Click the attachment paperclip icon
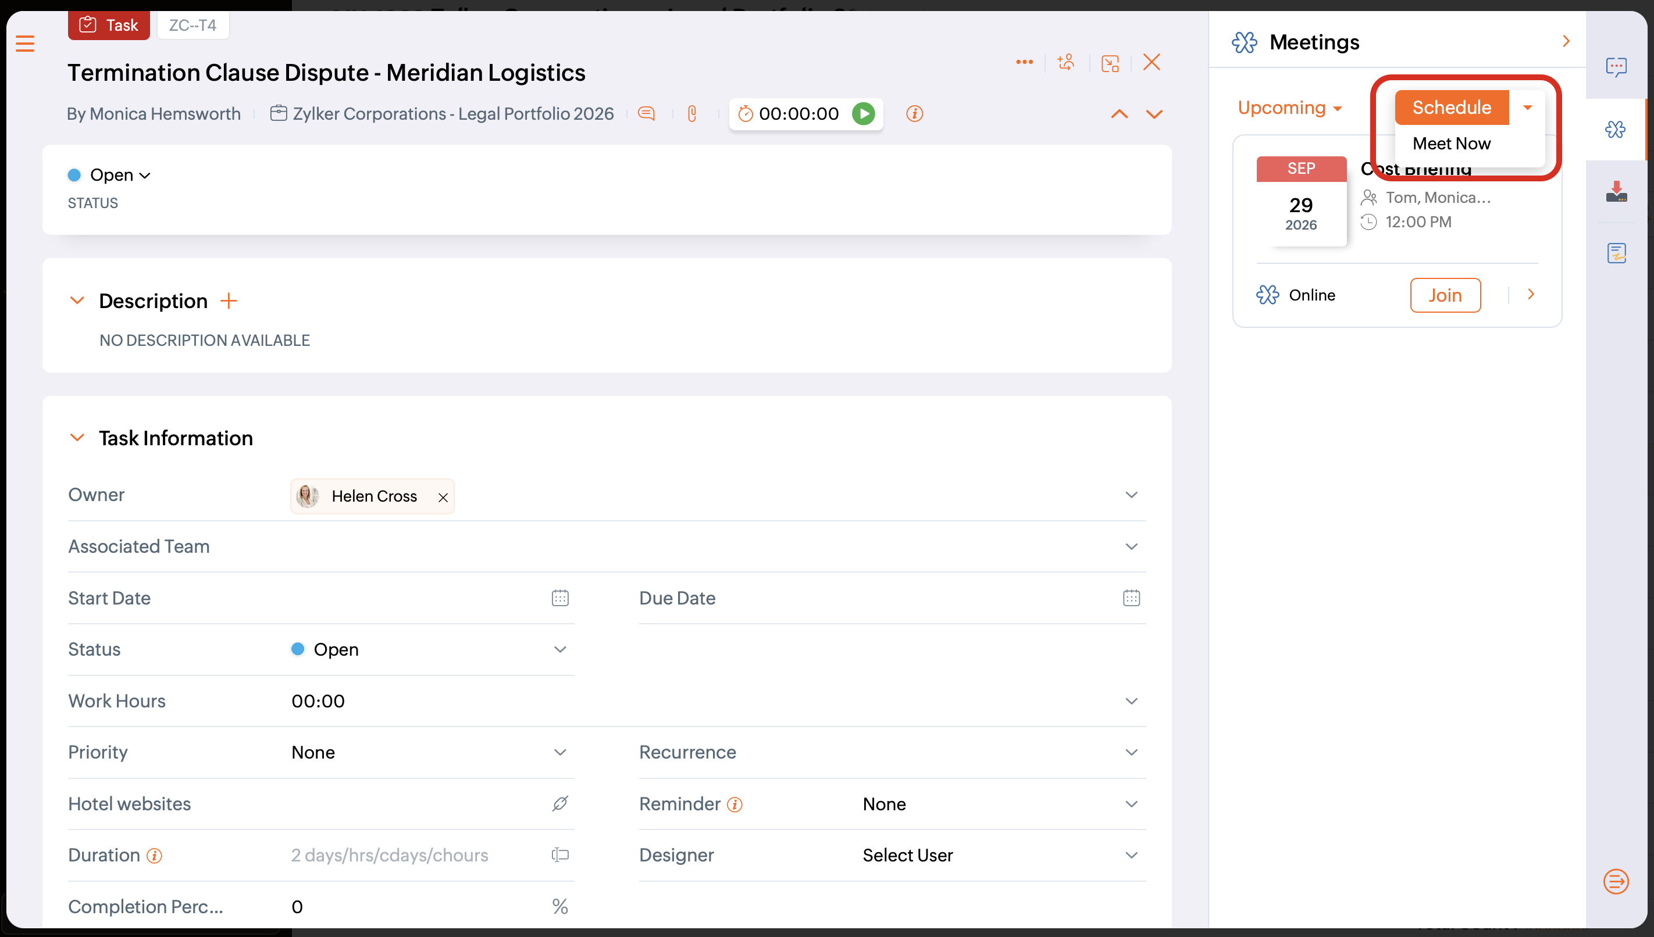 pyautogui.click(x=692, y=114)
